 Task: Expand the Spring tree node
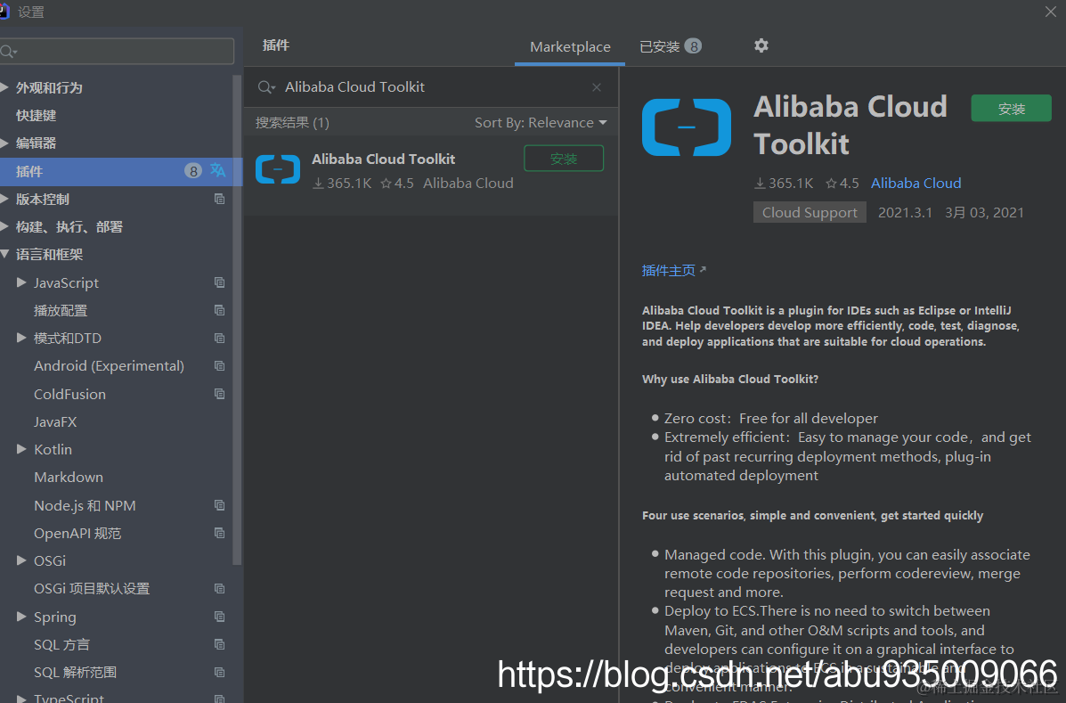(21, 616)
